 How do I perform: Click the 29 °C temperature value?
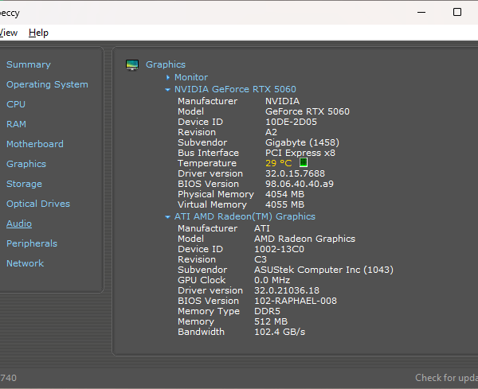pyautogui.click(x=278, y=163)
